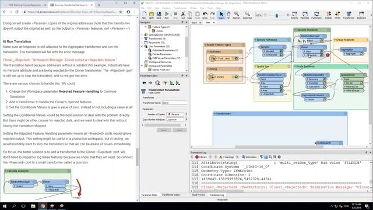Toggle the Information filter in Translation Log
373x210 pixels.
(249, 157)
